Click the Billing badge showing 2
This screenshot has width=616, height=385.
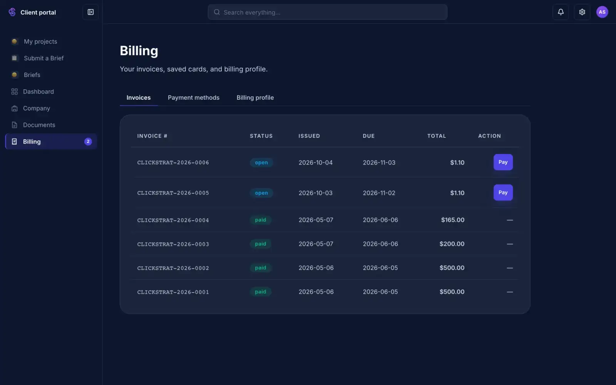(88, 142)
